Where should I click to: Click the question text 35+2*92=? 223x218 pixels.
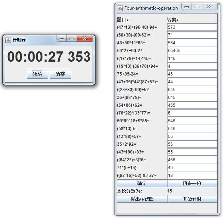pyautogui.click(x=127, y=144)
